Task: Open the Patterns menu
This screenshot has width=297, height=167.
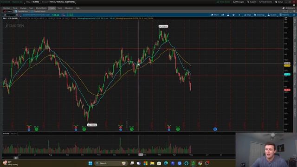Action: click(x=284, y=15)
